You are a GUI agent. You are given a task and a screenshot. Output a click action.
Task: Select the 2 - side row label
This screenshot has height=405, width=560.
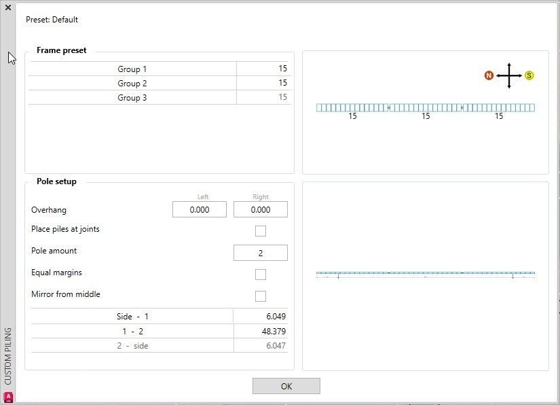[132, 346]
